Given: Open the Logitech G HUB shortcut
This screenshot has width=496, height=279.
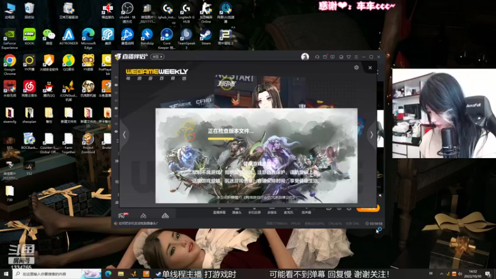Looking at the screenshot, I should pos(187,12).
